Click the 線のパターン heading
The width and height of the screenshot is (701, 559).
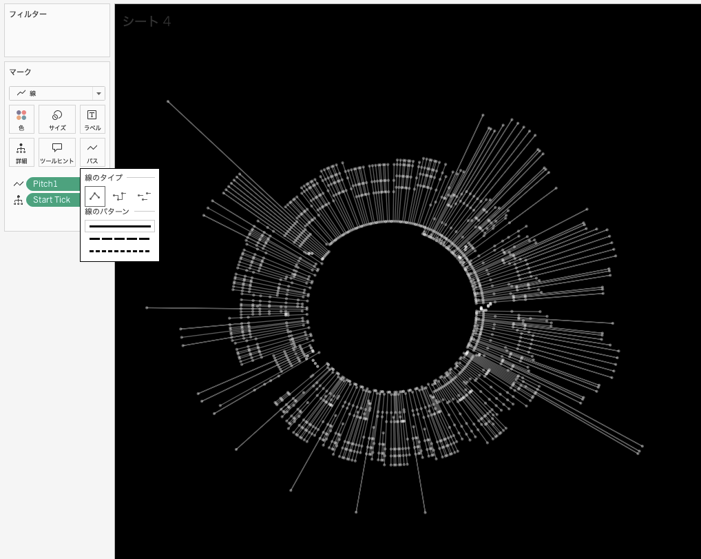tap(107, 211)
